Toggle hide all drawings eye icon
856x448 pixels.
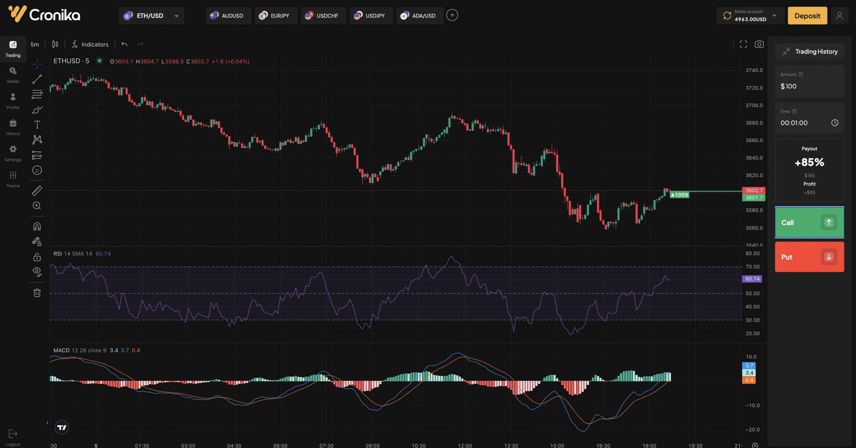pyautogui.click(x=37, y=272)
